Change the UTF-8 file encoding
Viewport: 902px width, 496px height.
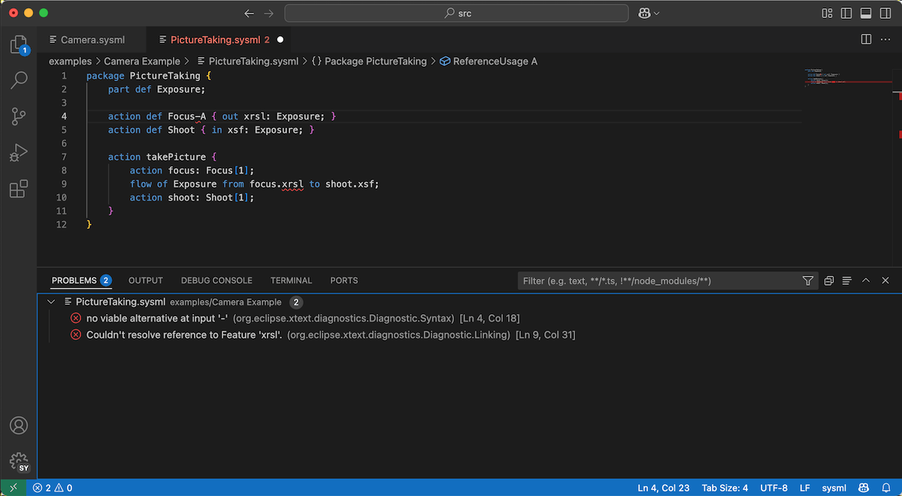[x=774, y=488]
